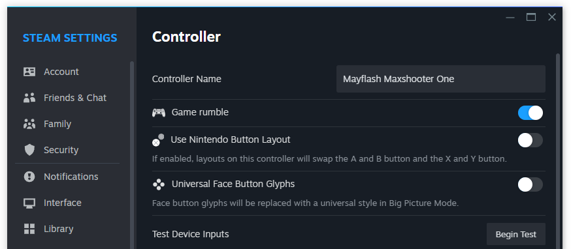Image resolution: width=571 pixels, height=249 pixels.
Task: Click the Game rumble gamepad icon
Action: click(158, 113)
